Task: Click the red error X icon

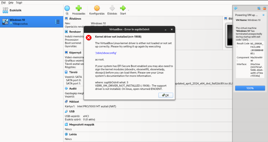Action: point(89,37)
